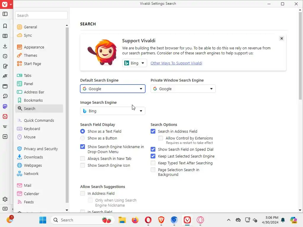Open Opera from the taskbar

[148, 220]
